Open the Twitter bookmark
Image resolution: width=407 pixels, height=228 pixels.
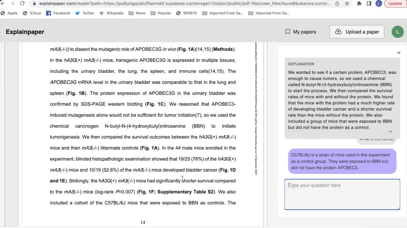point(85,13)
